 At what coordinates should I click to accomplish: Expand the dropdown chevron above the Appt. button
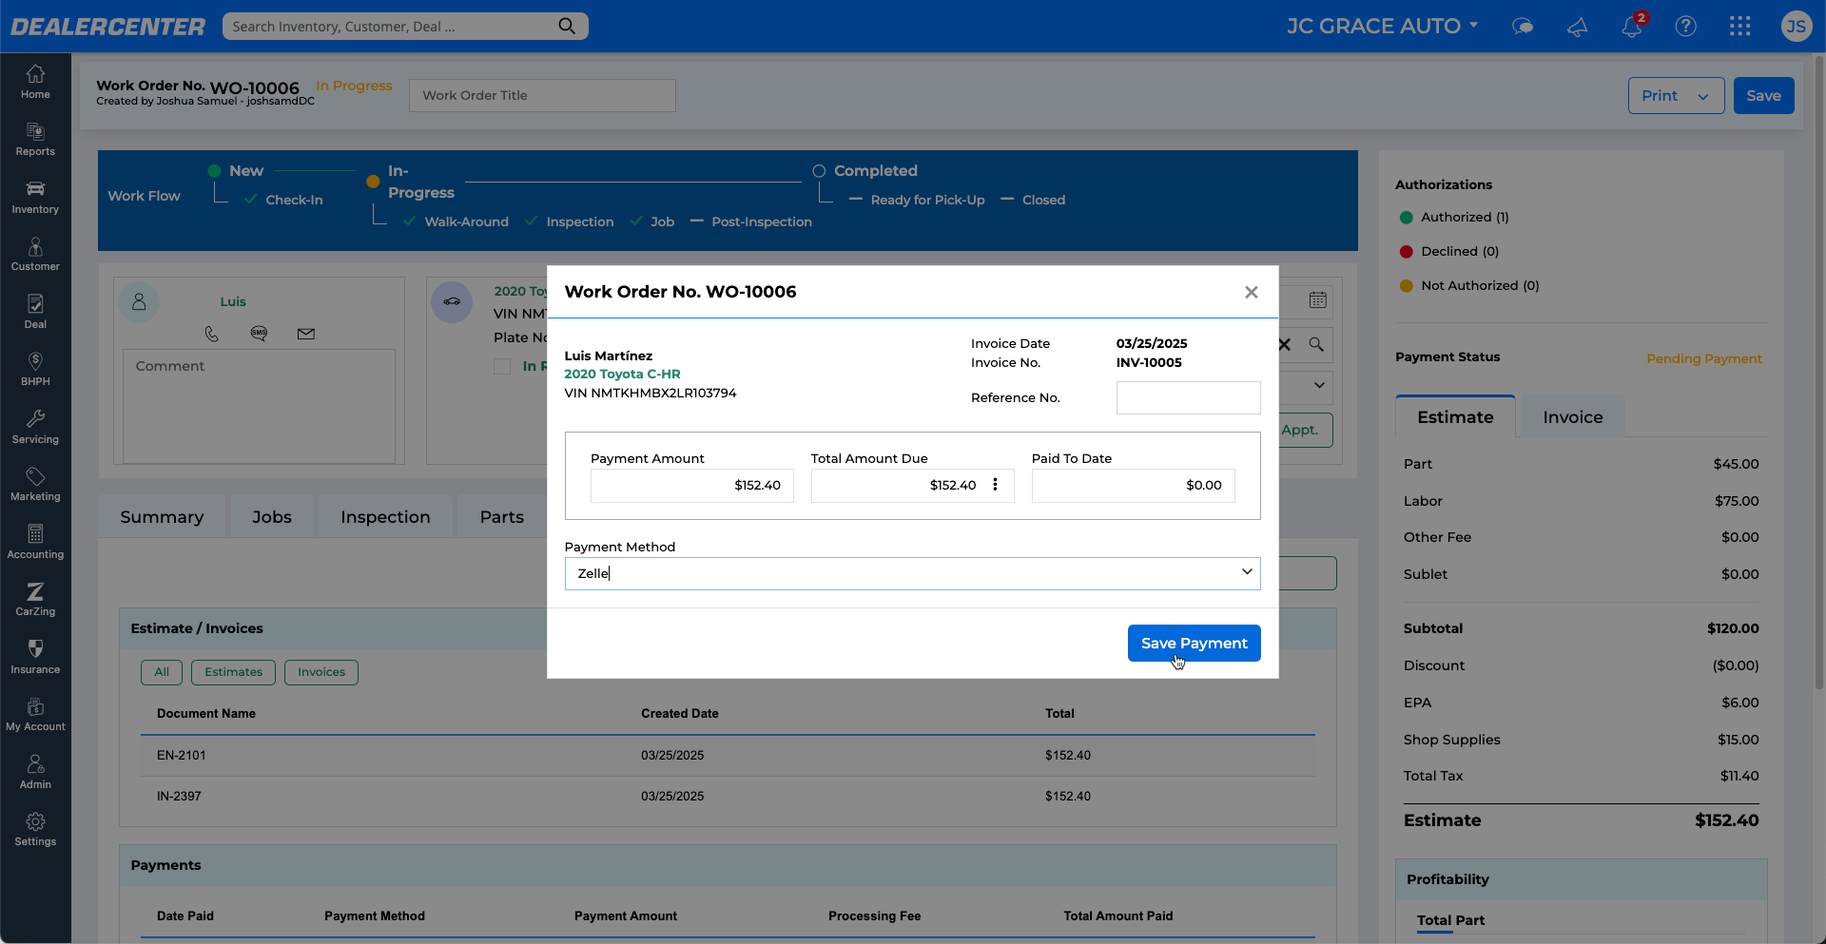[x=1319, y=386]
